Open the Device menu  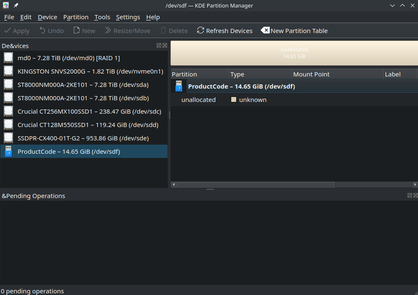[x=47, y=17]
